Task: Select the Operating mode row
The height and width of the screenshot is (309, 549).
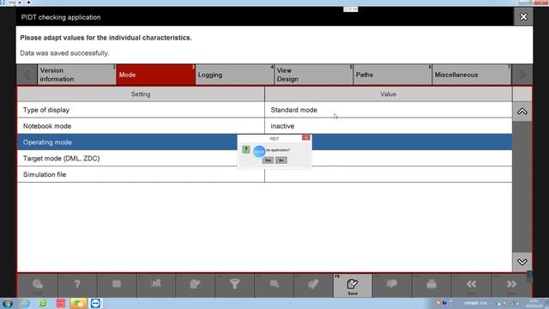Action: 264,142
